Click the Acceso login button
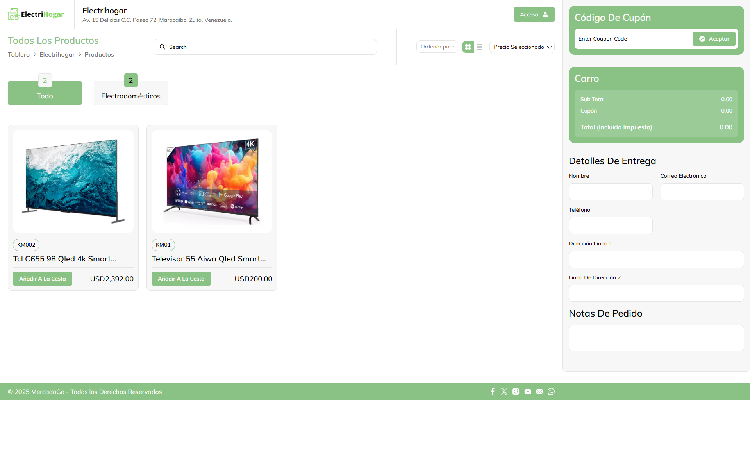This screenshot has width=750, height=469. click(x=534, y=14)
